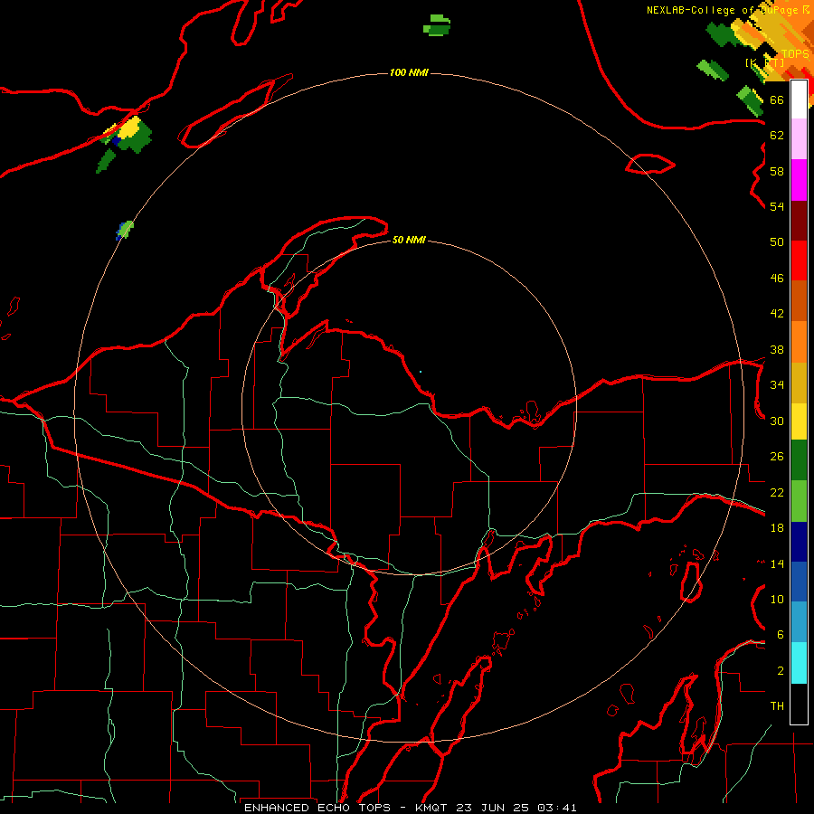
Task: Click the '30' legend value
Action: tap(777, 421)
